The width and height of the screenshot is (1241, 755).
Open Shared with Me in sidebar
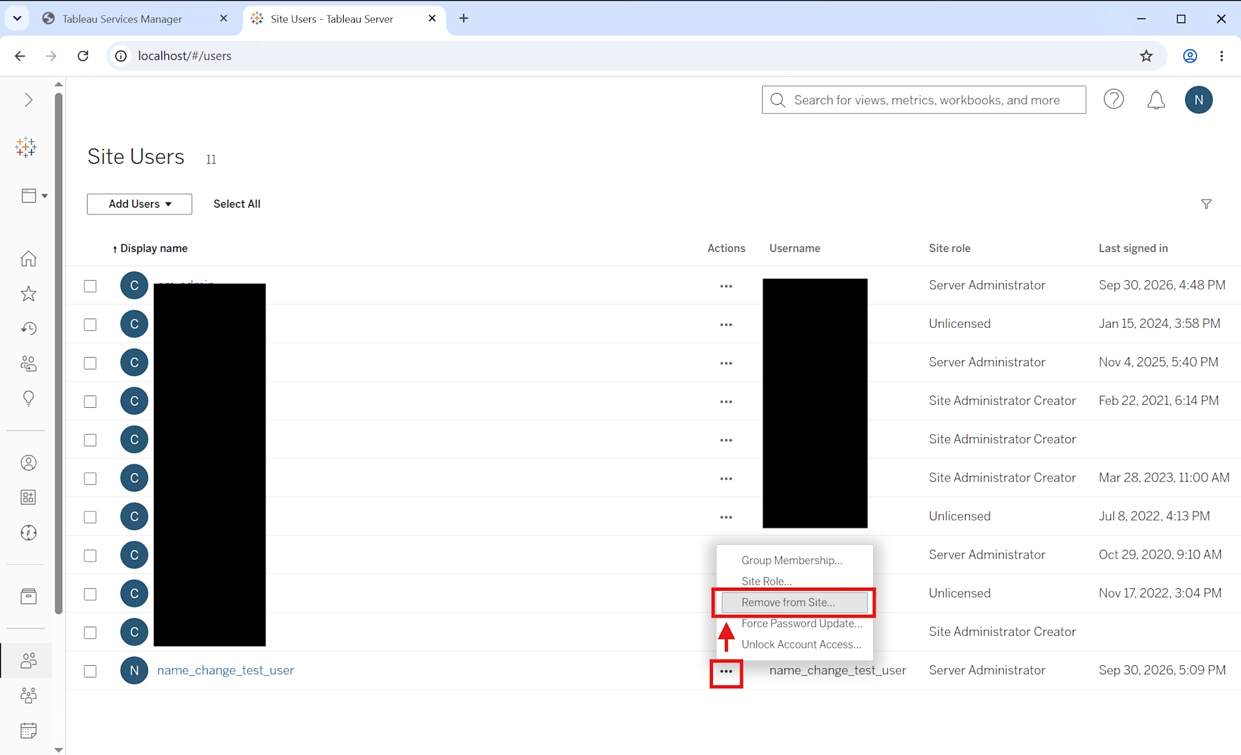[x=29, y=363]
